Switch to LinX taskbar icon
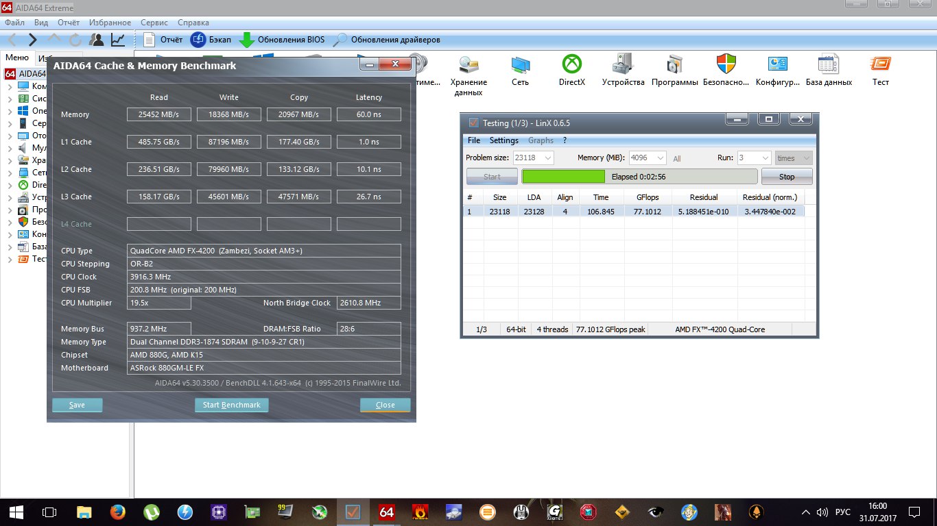Viewport: 937px width, 526px height. pyautogui.click(x=353, y=512)
